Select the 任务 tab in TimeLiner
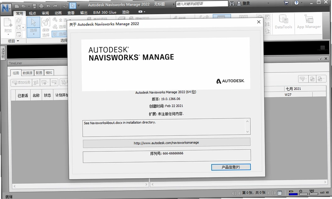The width and height of the screenshot is (332, 199). pyautogui.click(x=16, y=73)
